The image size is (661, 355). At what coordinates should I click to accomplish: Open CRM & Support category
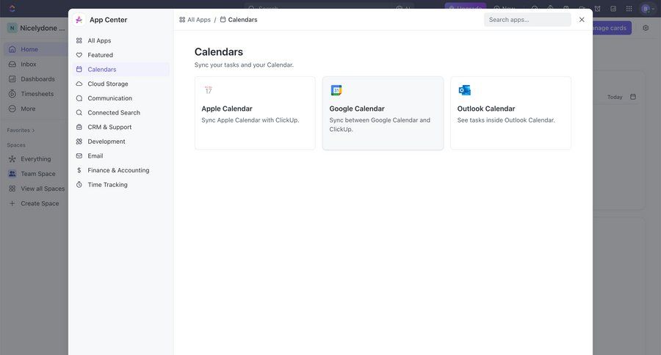[x=109, y=127]
